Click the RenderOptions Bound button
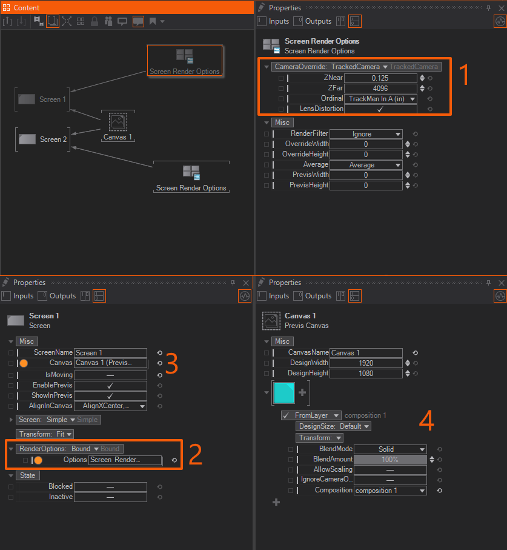The width and height of the screenshot is (507, 550). 59,449
